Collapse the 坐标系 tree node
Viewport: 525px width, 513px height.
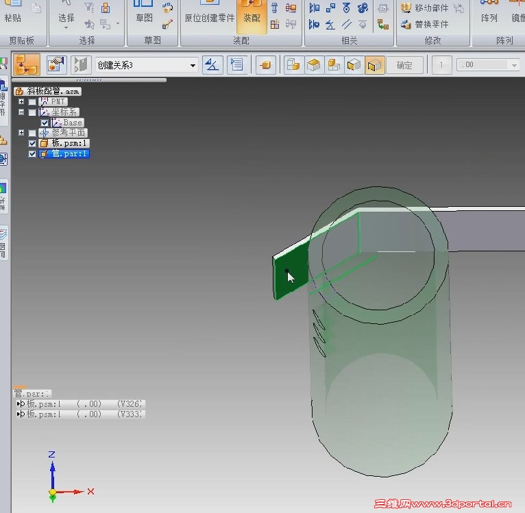pyautogui.click(x=21, y=112)
